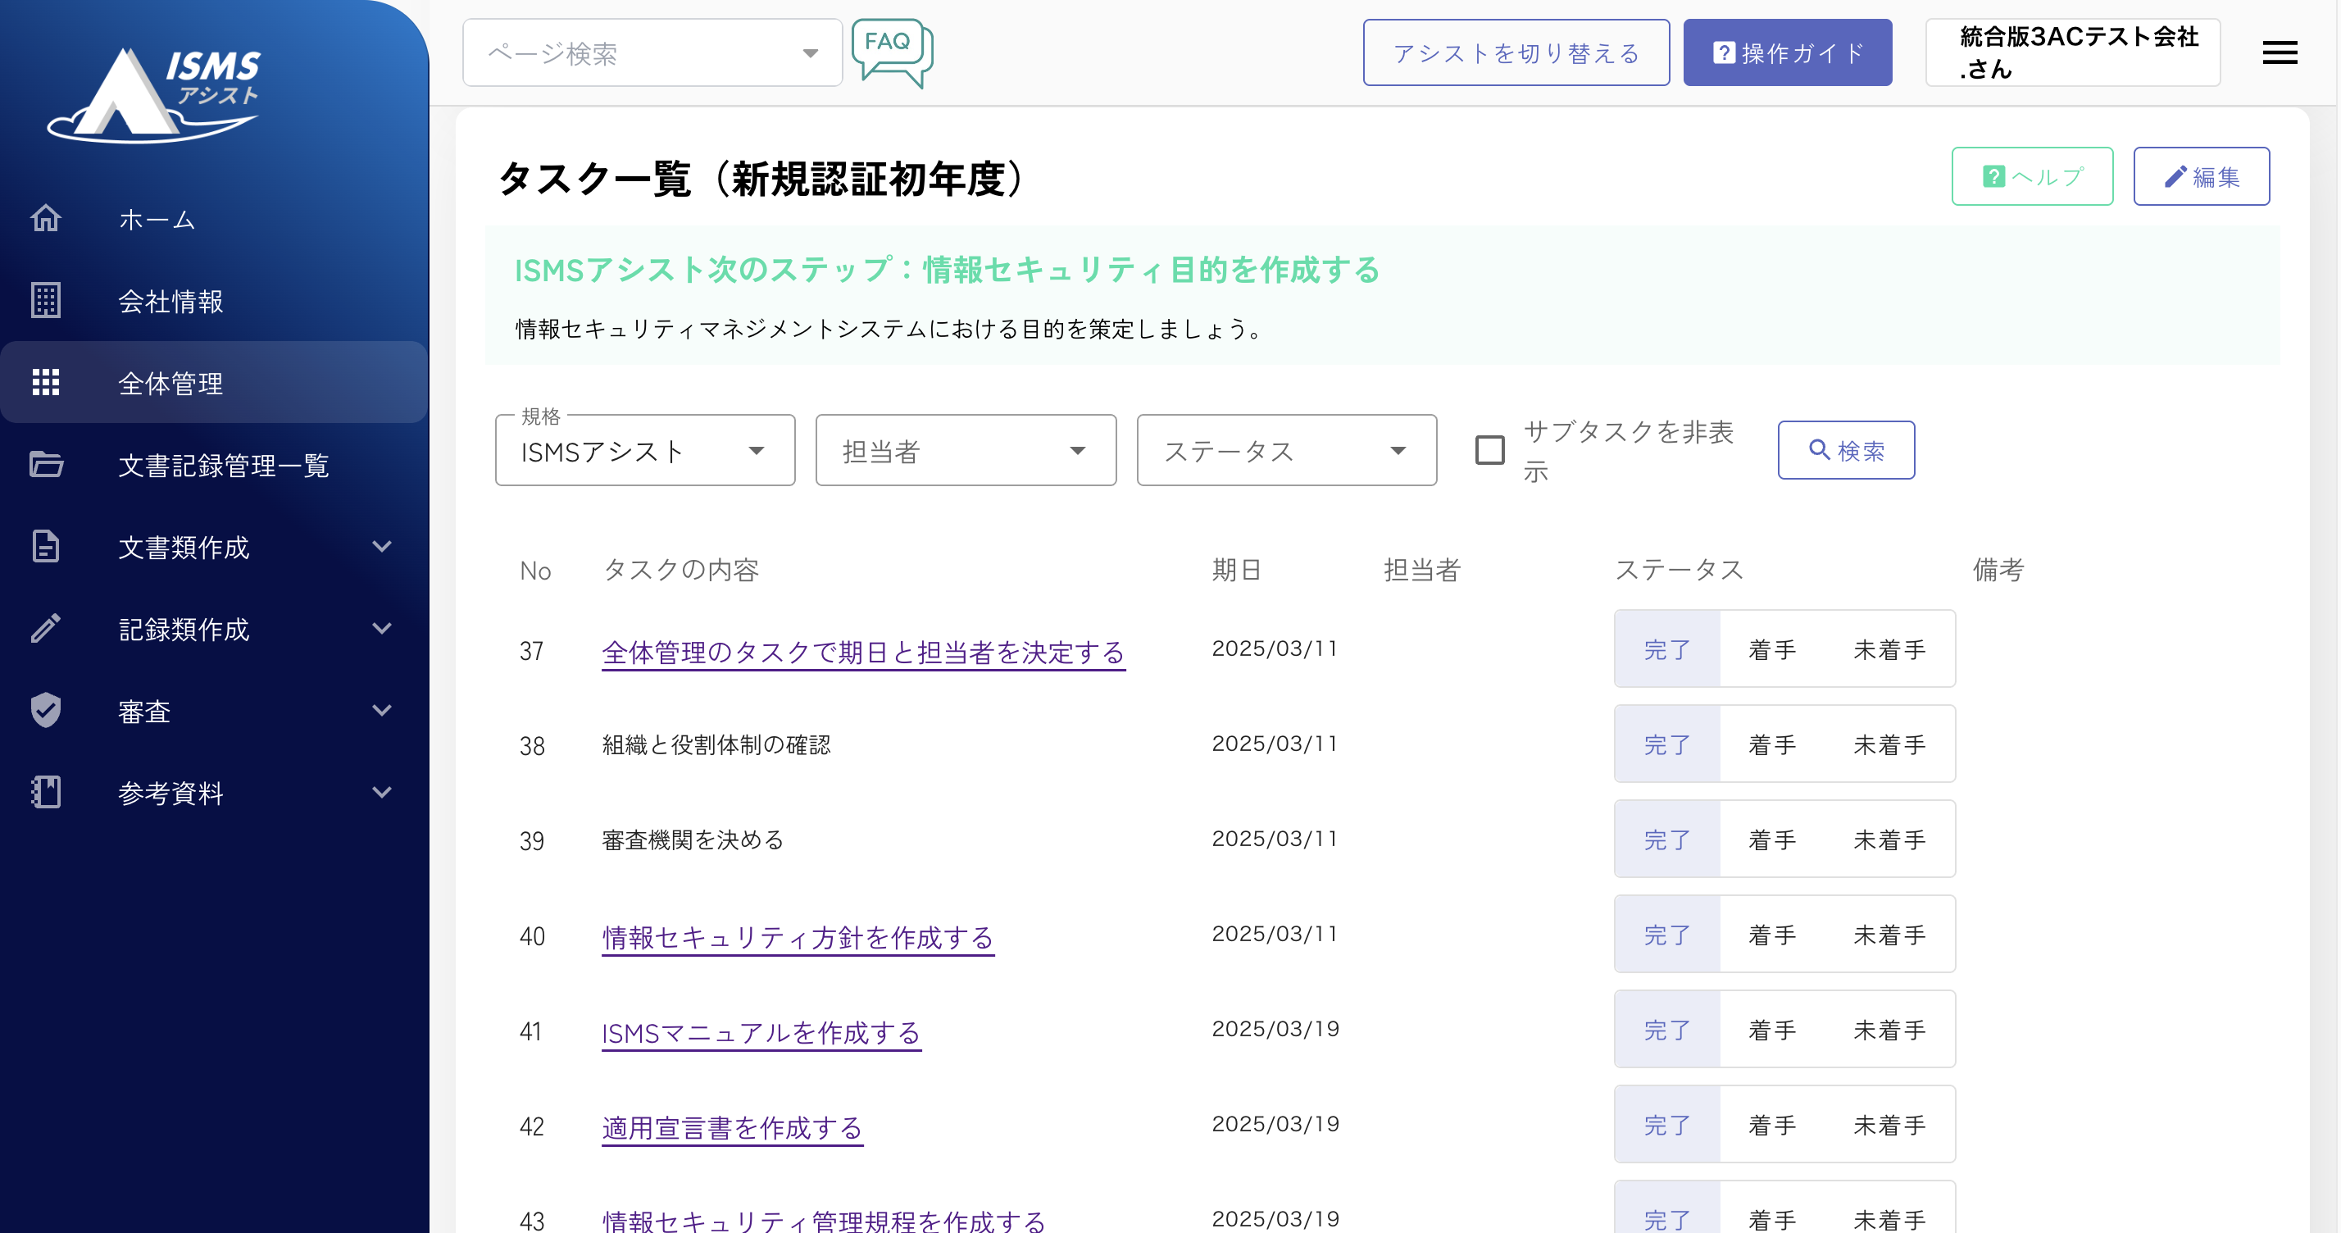Set task 39 status to 未着手

coord(1889,839)
